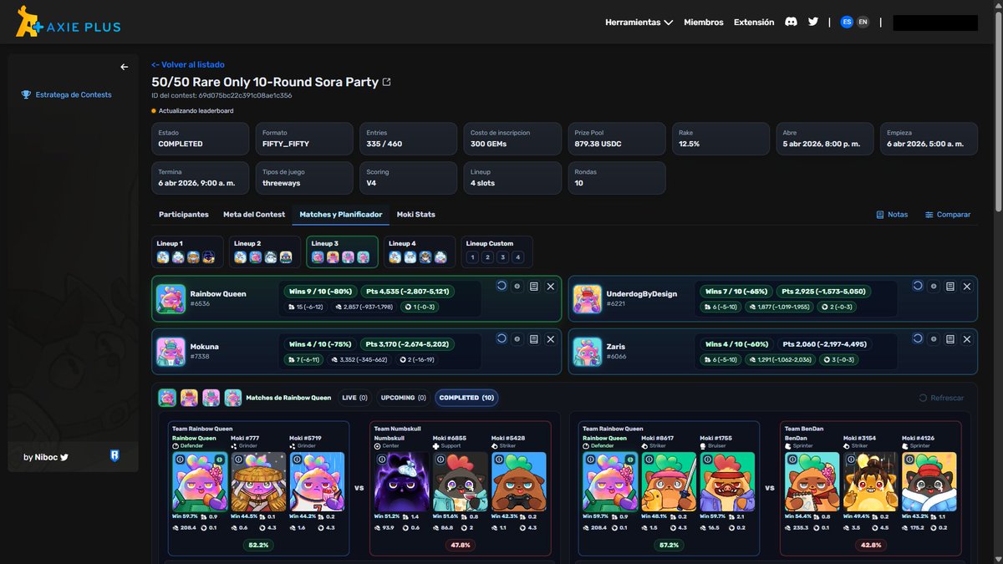Viewport: 1003px width, 564px height.
Task: Select Lineup Custom slot 2
Action: coord(488,257)
